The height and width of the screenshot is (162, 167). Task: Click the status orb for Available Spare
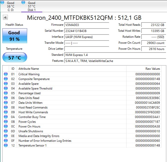click(6, 84)
